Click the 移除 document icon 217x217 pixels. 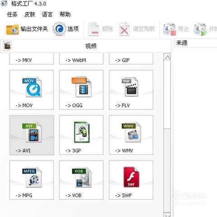(94, 29)
